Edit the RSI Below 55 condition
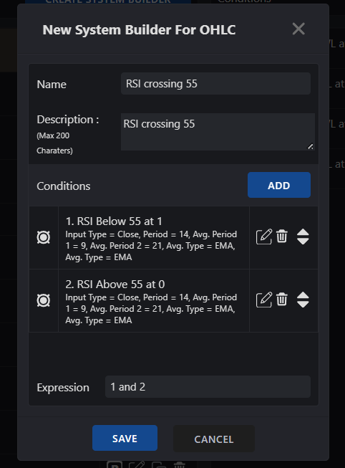This screenshot has height=468, width=345. [x=264, y=237]
